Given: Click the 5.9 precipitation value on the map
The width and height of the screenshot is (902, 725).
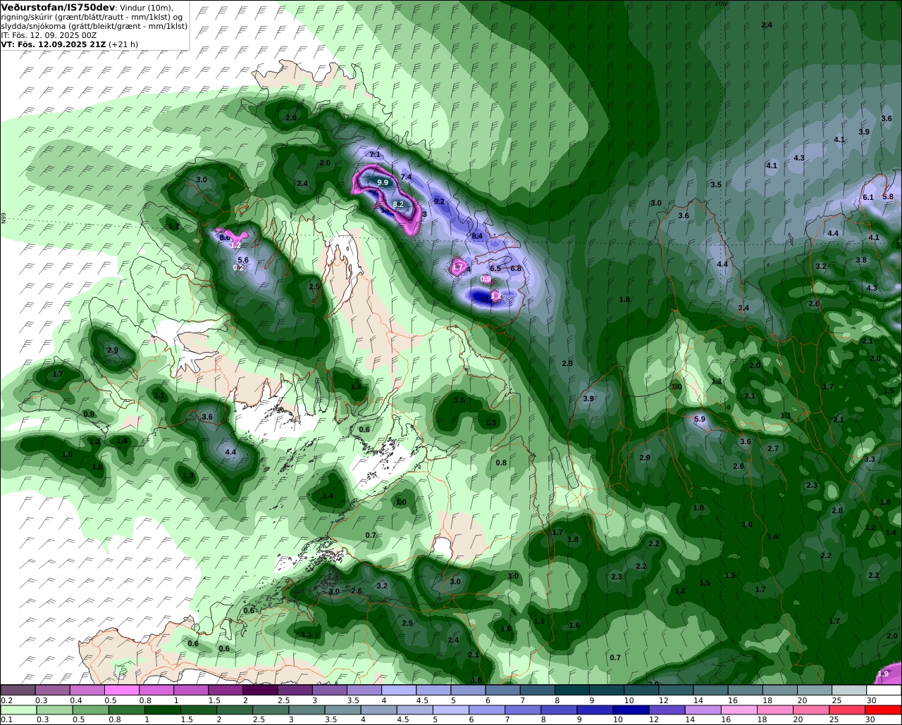Looking at the screenshot, I should click(700, 419).
